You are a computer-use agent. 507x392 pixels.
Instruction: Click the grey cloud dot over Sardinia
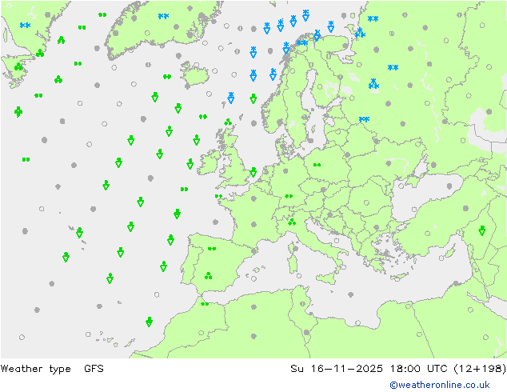tap(296, 249)
